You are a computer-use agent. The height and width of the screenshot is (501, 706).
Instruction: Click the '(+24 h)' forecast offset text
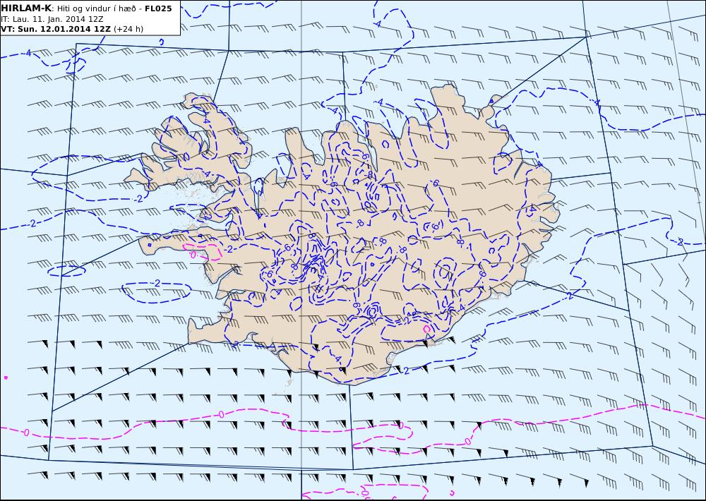128,29
